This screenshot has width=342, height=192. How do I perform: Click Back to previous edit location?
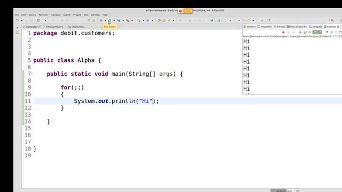click(244, 20)
